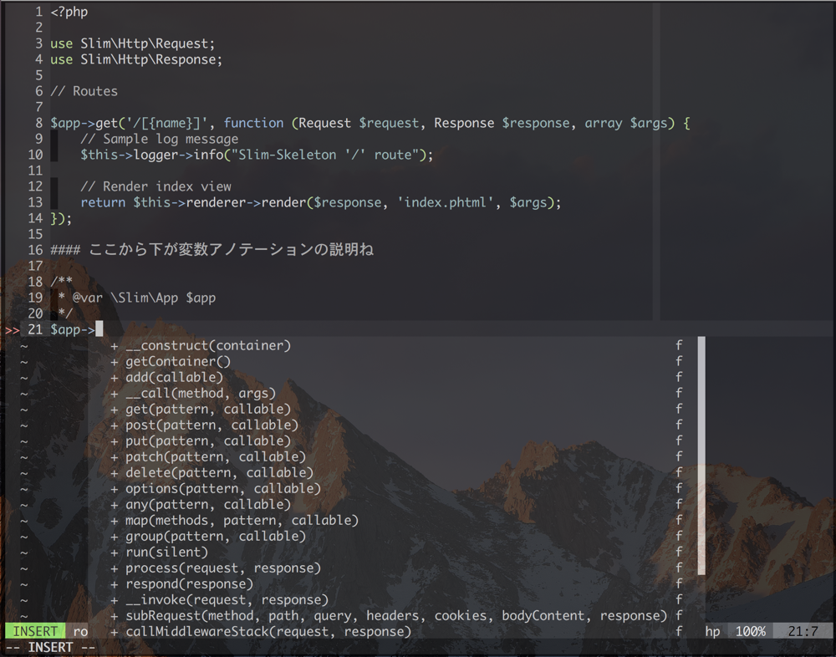The image size is (836, 657).
Task: Pick the getContainer() completion suggestion
Action: (178, 361)
